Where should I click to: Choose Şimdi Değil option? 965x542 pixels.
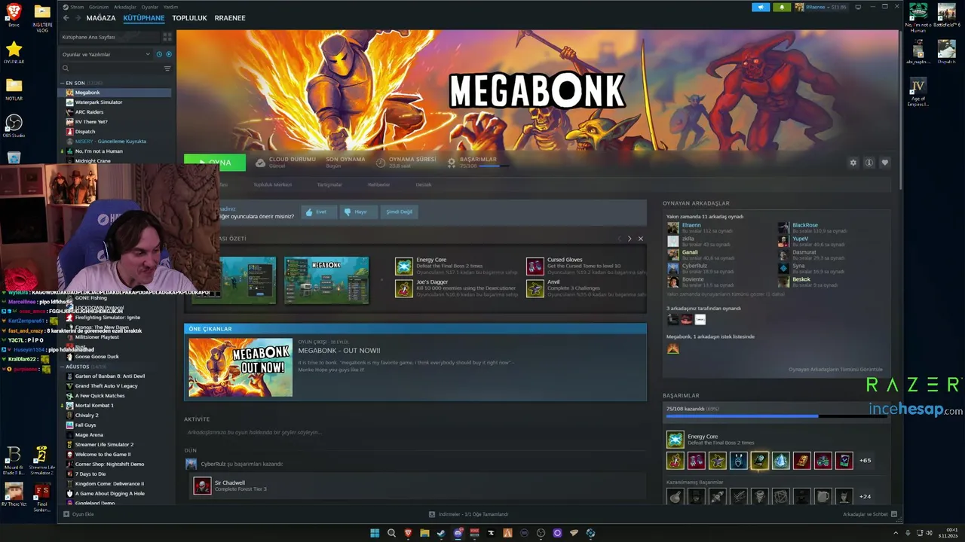click(400, 212)
